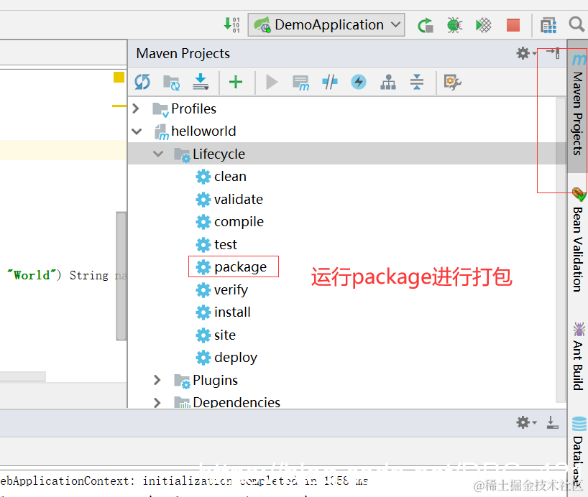Toggle skip tests mode lightning icon
This screenshot has width=588, height=497.
(359, 82)
